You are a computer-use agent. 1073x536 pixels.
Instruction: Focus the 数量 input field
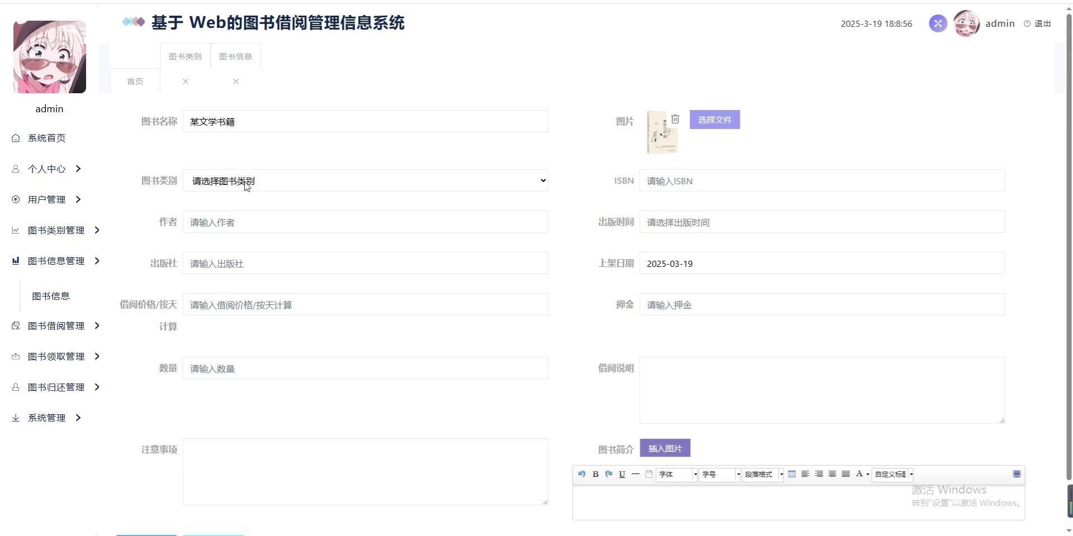[x=365, y=368]
